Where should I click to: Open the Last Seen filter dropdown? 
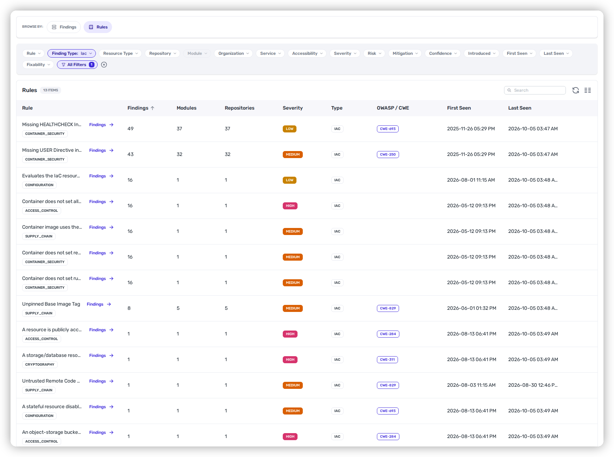556,53
